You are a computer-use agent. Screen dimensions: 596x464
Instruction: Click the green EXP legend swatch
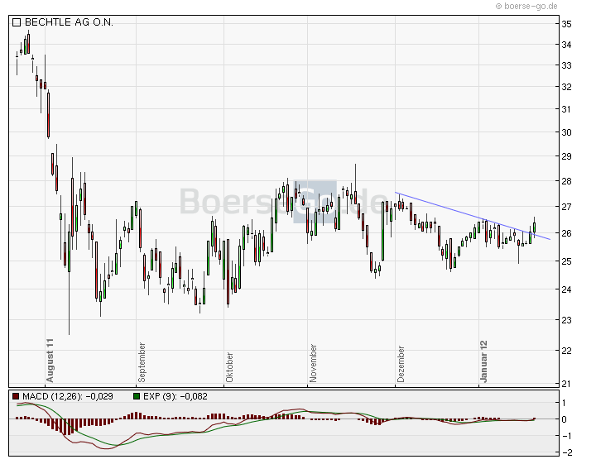pos(137,396)
